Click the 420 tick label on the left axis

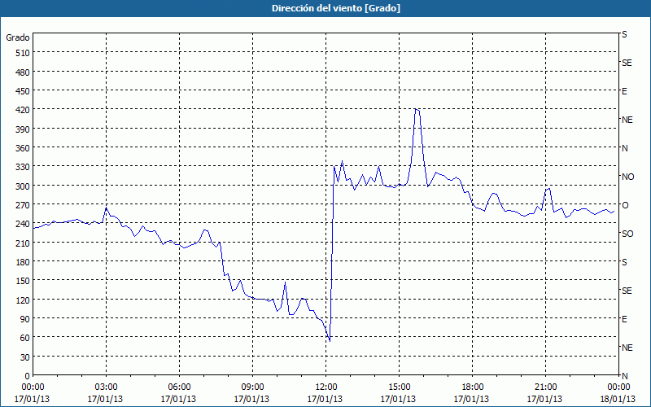23,110
